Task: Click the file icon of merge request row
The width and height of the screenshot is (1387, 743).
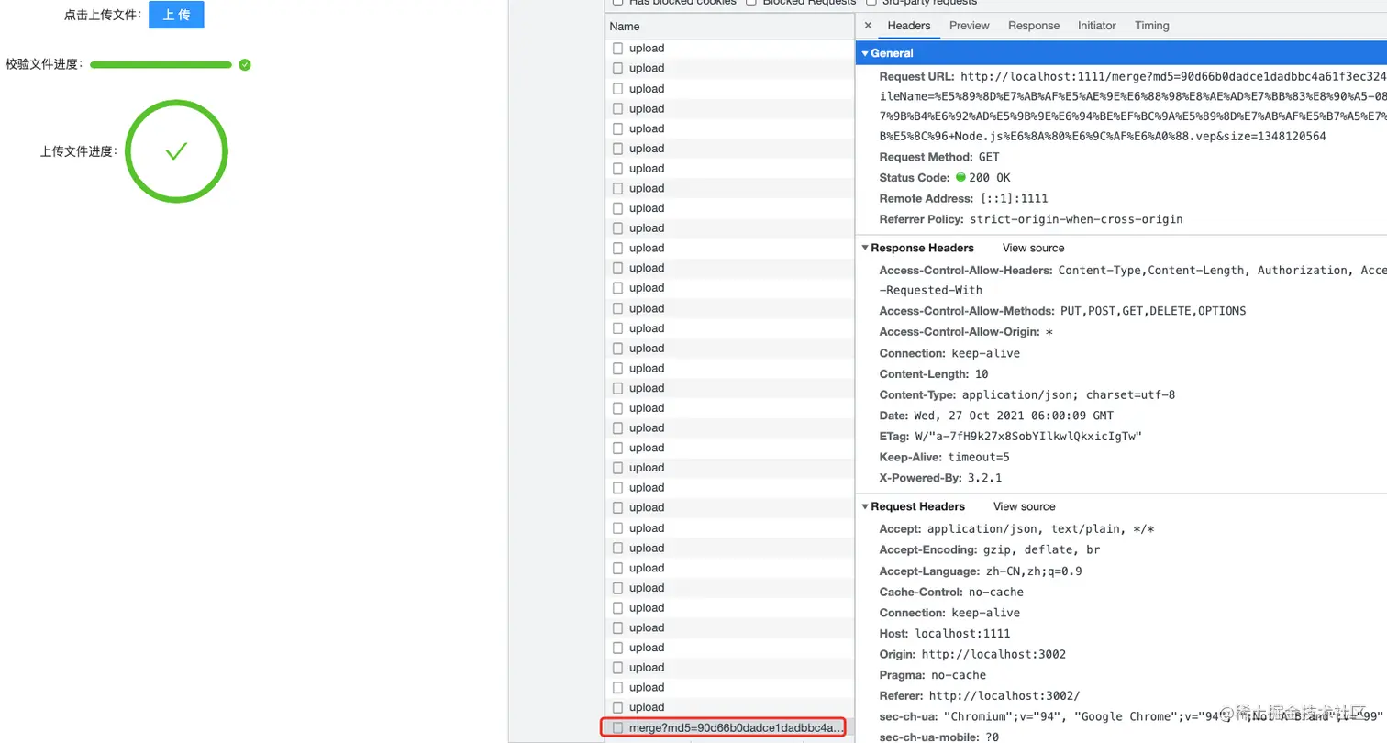Action: tap(618, 727)
